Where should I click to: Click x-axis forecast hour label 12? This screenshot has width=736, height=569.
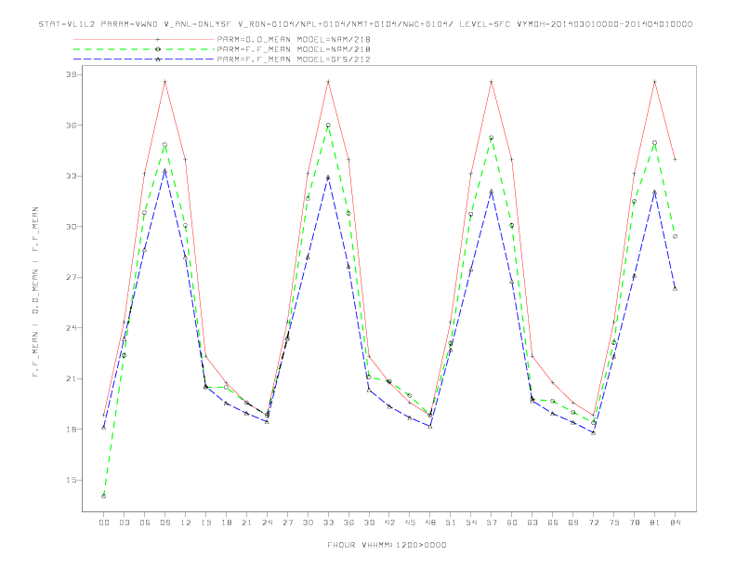[186, 523]
